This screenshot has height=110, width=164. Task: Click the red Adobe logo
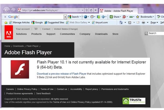tap(9, 32)
